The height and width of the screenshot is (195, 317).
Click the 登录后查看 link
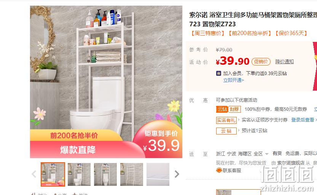point(303,120)
